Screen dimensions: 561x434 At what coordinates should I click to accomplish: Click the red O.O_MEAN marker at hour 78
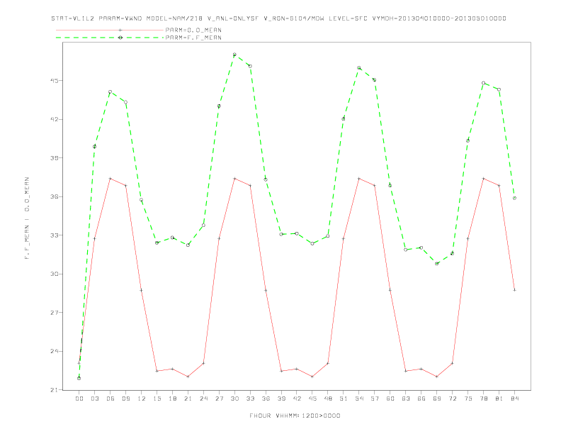coord(483,178)
